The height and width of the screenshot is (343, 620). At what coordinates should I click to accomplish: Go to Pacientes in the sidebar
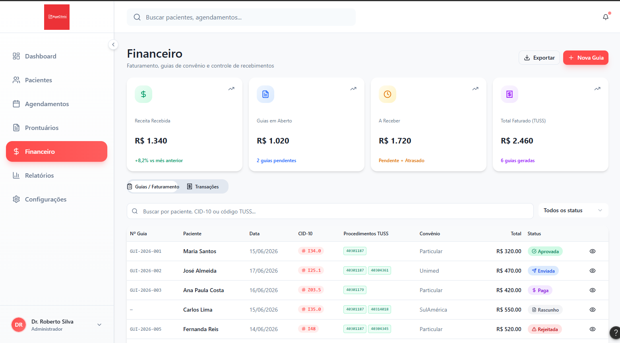pyautogui.click(x=56, y=80)
